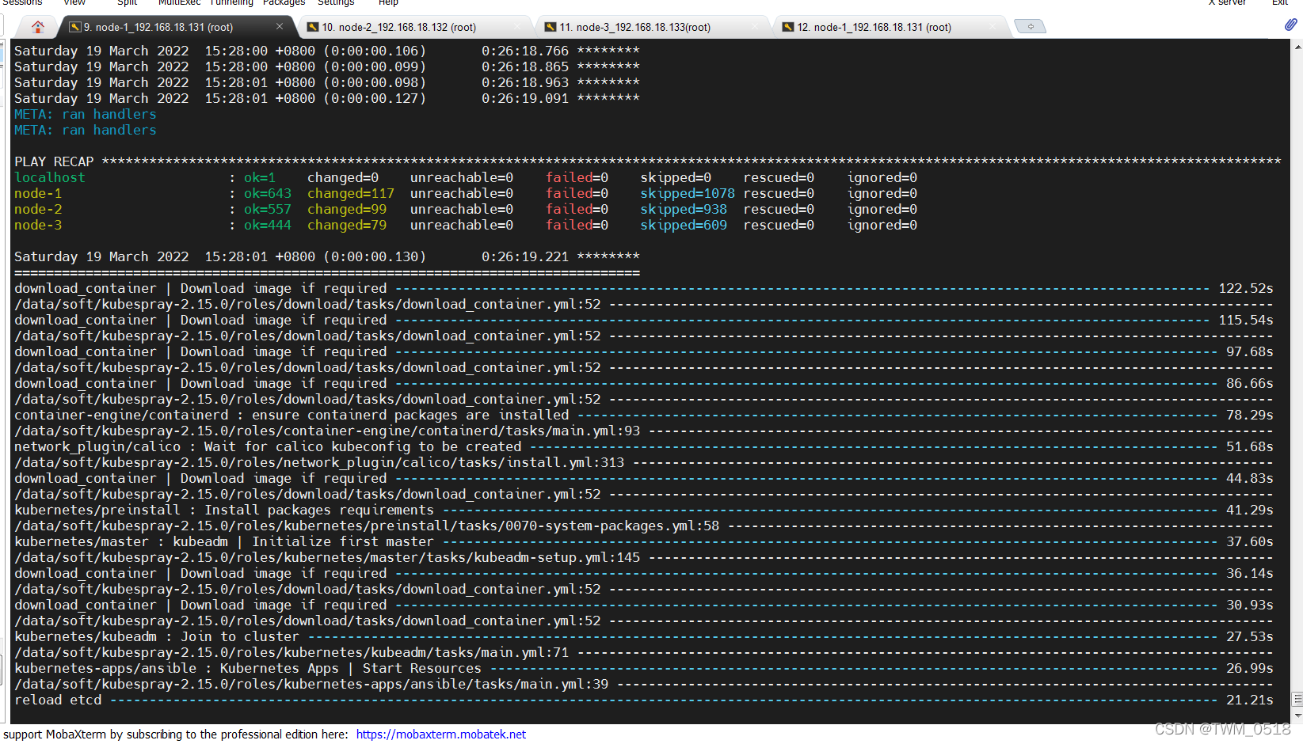The width and height of the screenshot is (1303, 744).
Task: Click the session icon on tab 10 node-2
Action: tap(313, 28)
